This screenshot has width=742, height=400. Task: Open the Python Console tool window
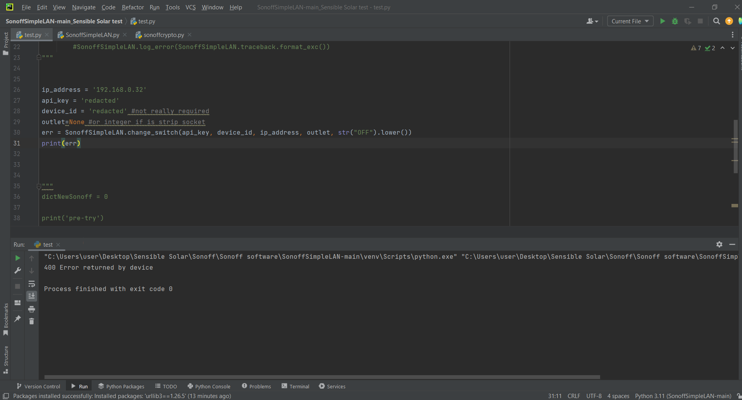coord(209,386)
